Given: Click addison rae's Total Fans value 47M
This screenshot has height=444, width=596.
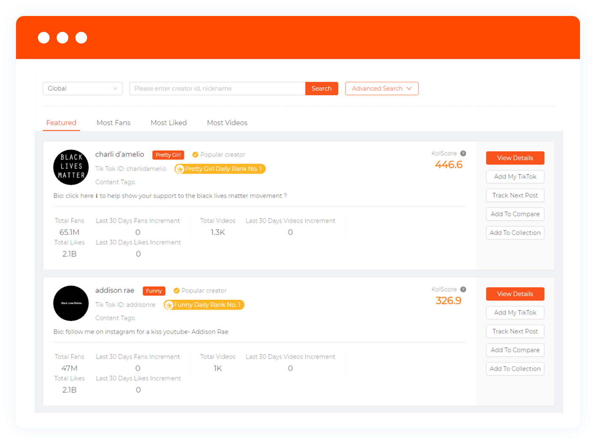Looking at the screenshot, I should (69, 368).
